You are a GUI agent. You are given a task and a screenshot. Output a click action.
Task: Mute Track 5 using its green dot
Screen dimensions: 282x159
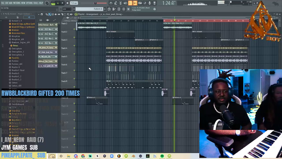tap(74, 62)
